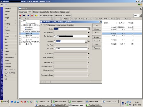Viewport: 143px width, 107px height.
Task: Click the redo arrow in WinBox toolbar
Action: coord(5,5)
